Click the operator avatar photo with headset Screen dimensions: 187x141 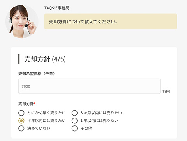click(x=22, y=21)
